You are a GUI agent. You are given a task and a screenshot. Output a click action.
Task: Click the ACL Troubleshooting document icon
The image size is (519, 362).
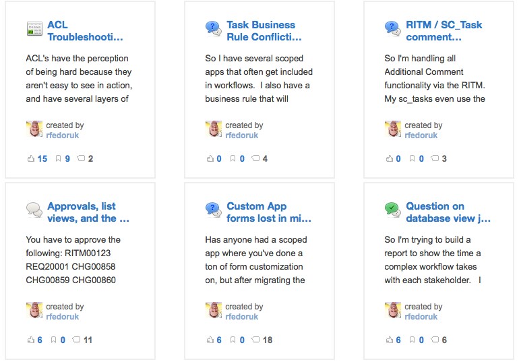[x=34, y=28]
